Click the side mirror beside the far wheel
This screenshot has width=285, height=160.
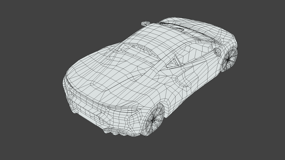tap(217, 52)
